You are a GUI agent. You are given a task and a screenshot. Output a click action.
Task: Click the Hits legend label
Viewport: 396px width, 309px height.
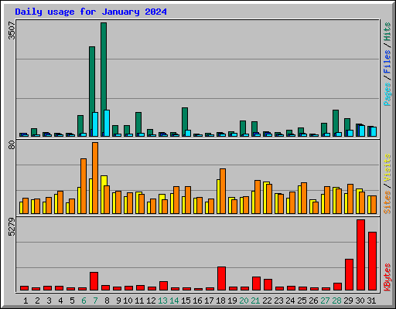coord(387,32)
